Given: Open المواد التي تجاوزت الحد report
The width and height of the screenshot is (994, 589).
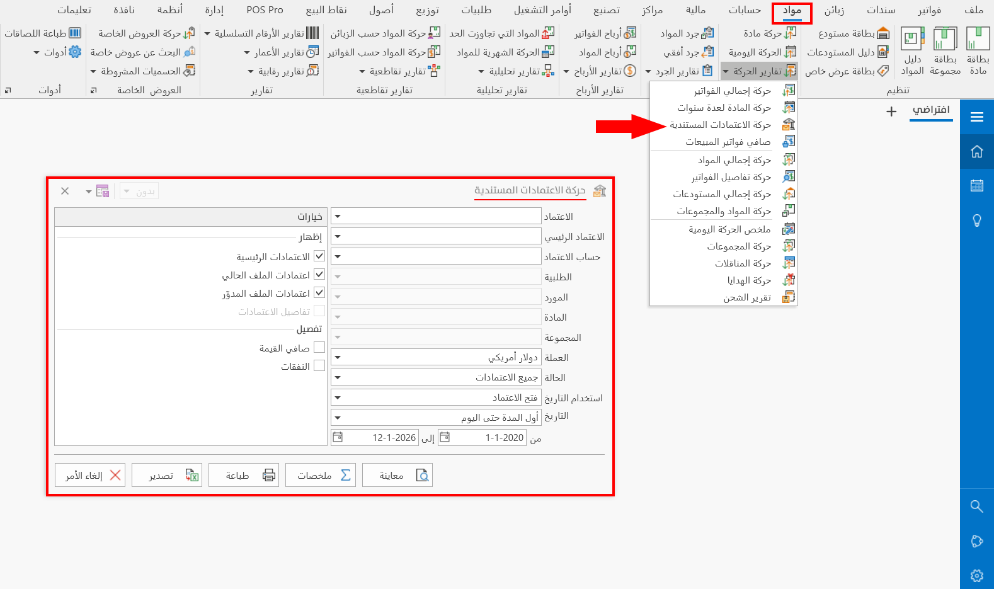Looking at the screenshot, I should (502, 33).
